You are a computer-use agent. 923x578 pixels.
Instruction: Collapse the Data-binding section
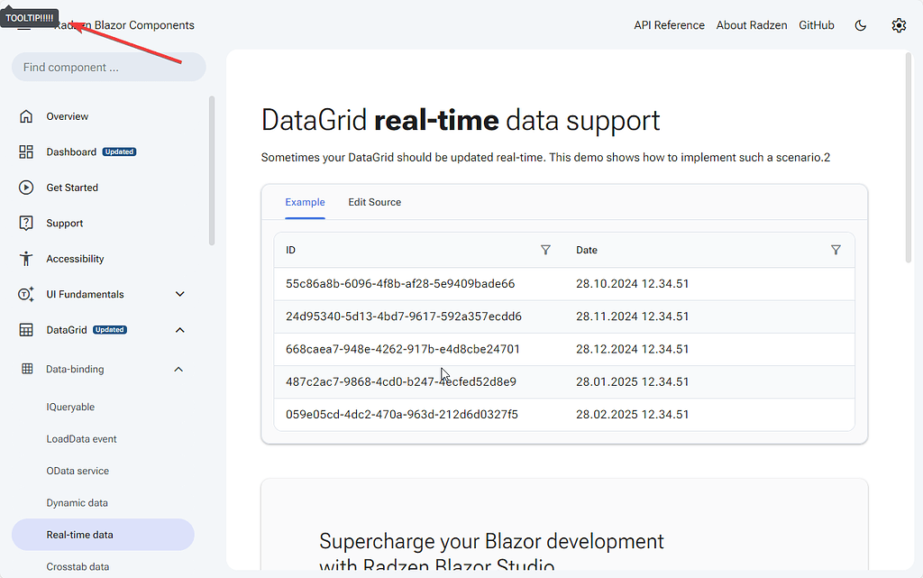point(178,369)
